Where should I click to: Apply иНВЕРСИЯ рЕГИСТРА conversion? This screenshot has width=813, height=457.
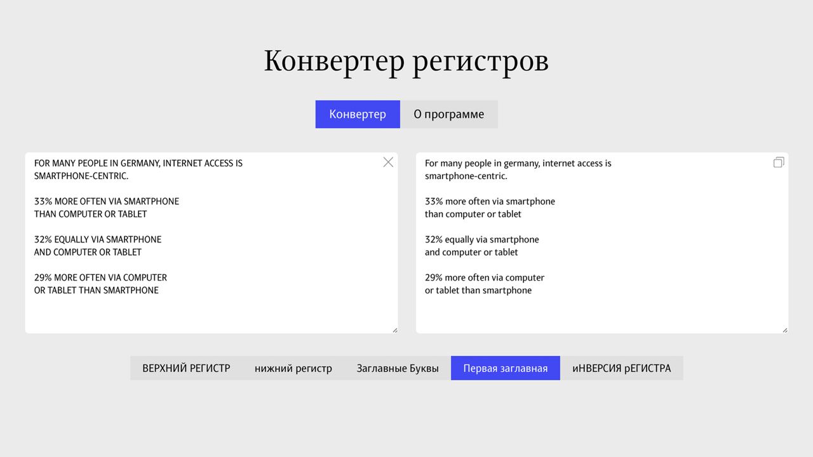pos(621,368)
